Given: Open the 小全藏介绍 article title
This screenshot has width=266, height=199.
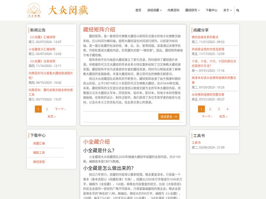Looking at the screenshot, I should point(96,142).
